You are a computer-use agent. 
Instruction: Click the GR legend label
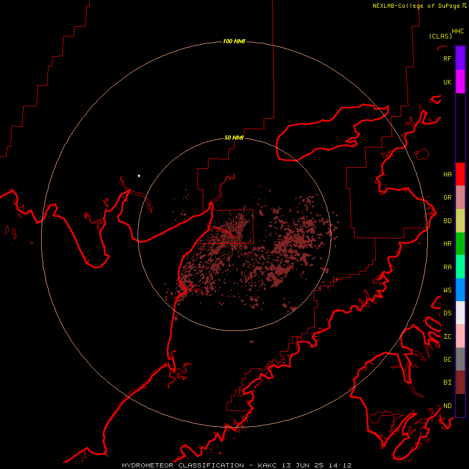[x=447, y=198]
